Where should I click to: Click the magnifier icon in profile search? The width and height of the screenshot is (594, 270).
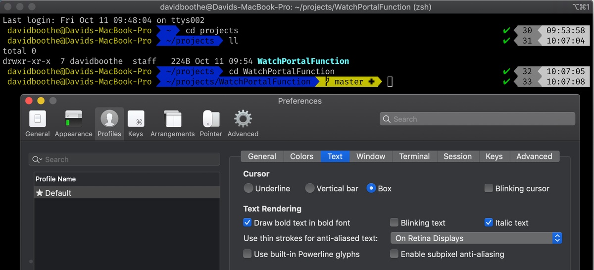tap(37, 160)
